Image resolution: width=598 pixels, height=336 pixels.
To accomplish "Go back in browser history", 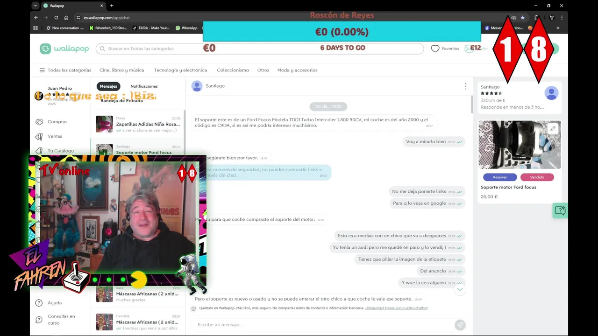I will coord(36,18).
